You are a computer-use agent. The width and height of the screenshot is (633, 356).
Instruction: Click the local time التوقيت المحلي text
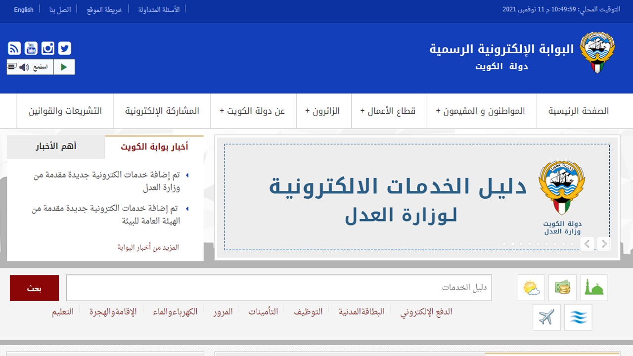point(561,9)
